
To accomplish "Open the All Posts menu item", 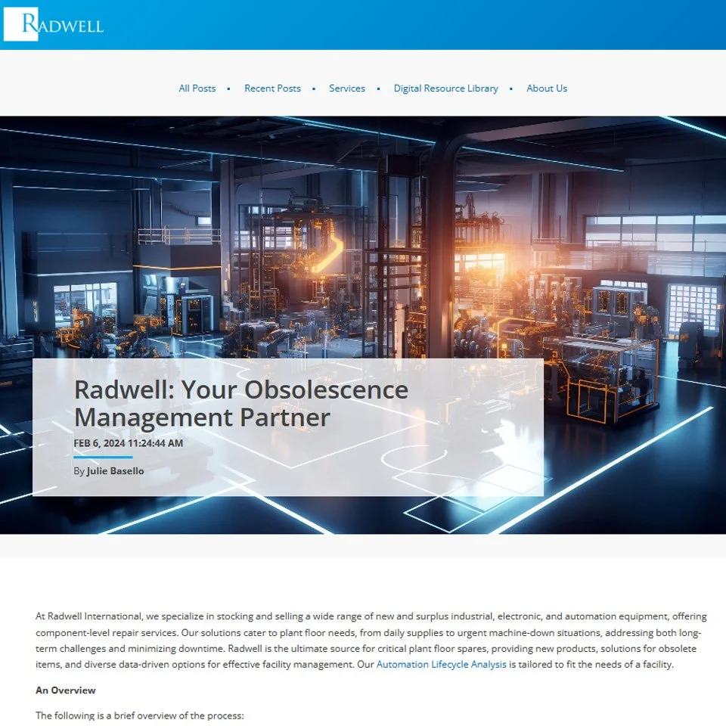I will click(x=197, y=88).
